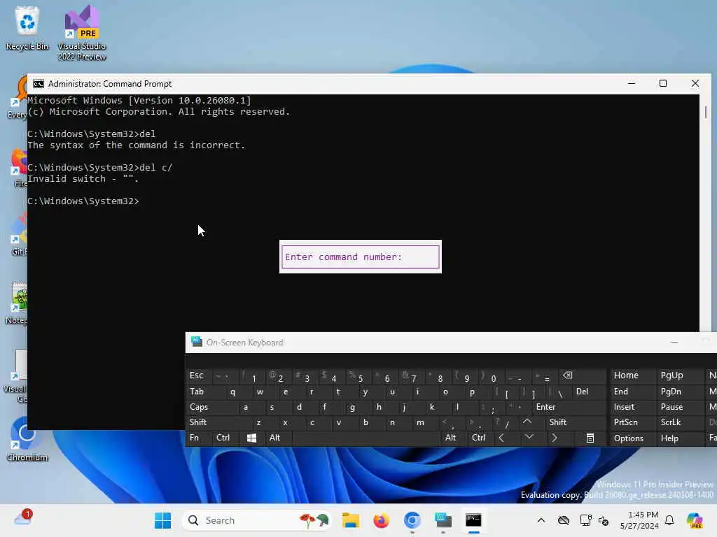This screenshot has height=537, width=717.
Task: Tap the Windows logo key on keyboard
Action: pos(251,438)
